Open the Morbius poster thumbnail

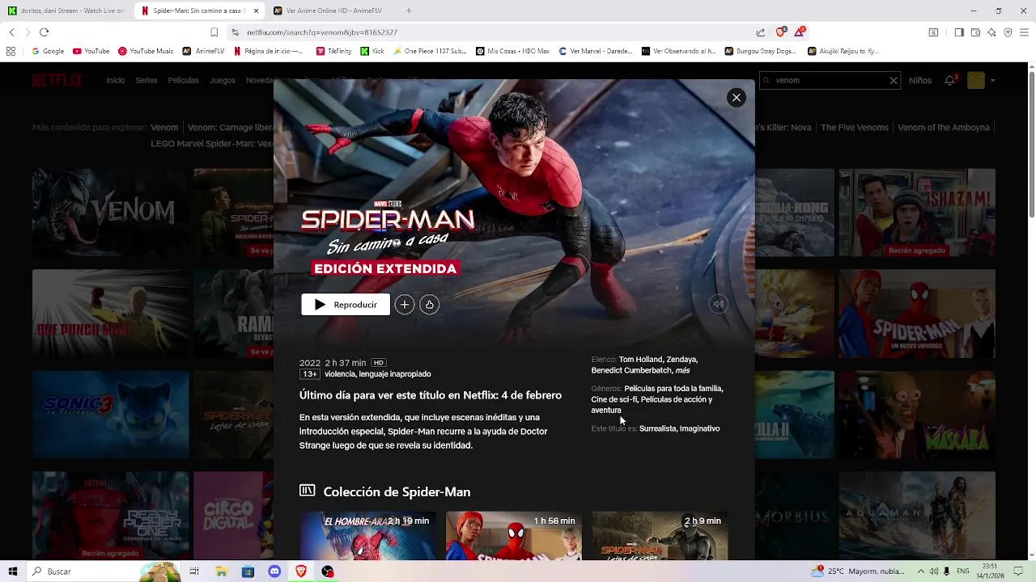tap(794, 515)
